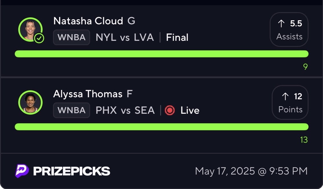Click Alyssa Thomas's points progress bar

coord(161,127)
